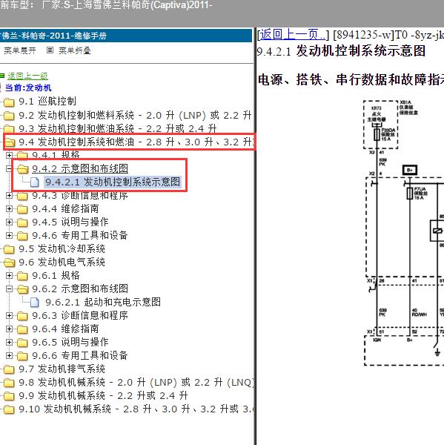Expand the 9.6.6 专用工具和设备 node
This screenshot has width=444, height=445.
click(x=9, y=355)
